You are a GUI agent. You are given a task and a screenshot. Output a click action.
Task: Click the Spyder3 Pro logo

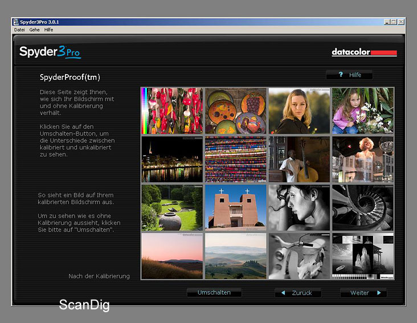point(50,52)
